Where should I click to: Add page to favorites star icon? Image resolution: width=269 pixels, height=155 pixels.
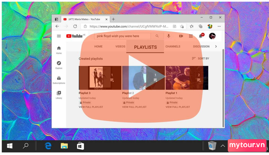point(182,26)
